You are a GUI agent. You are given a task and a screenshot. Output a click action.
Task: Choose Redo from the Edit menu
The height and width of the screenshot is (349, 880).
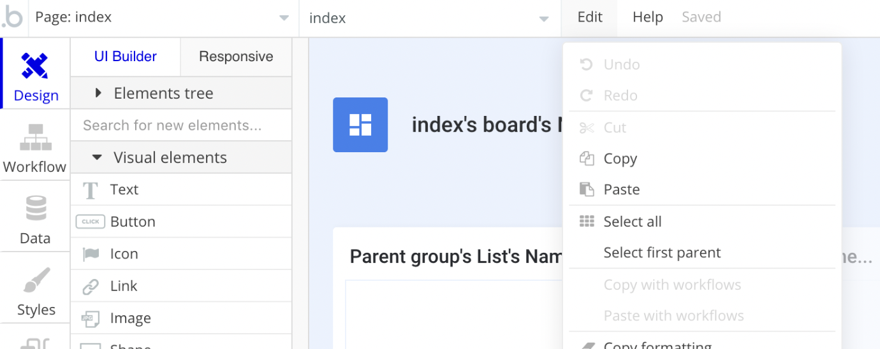(x=702, y=96)
